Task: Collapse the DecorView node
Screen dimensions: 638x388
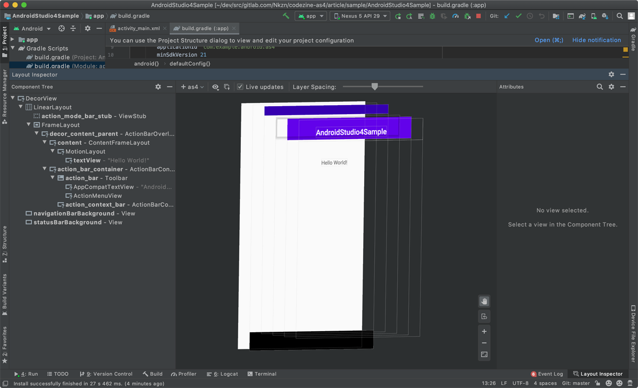Action: coord(13,98)
